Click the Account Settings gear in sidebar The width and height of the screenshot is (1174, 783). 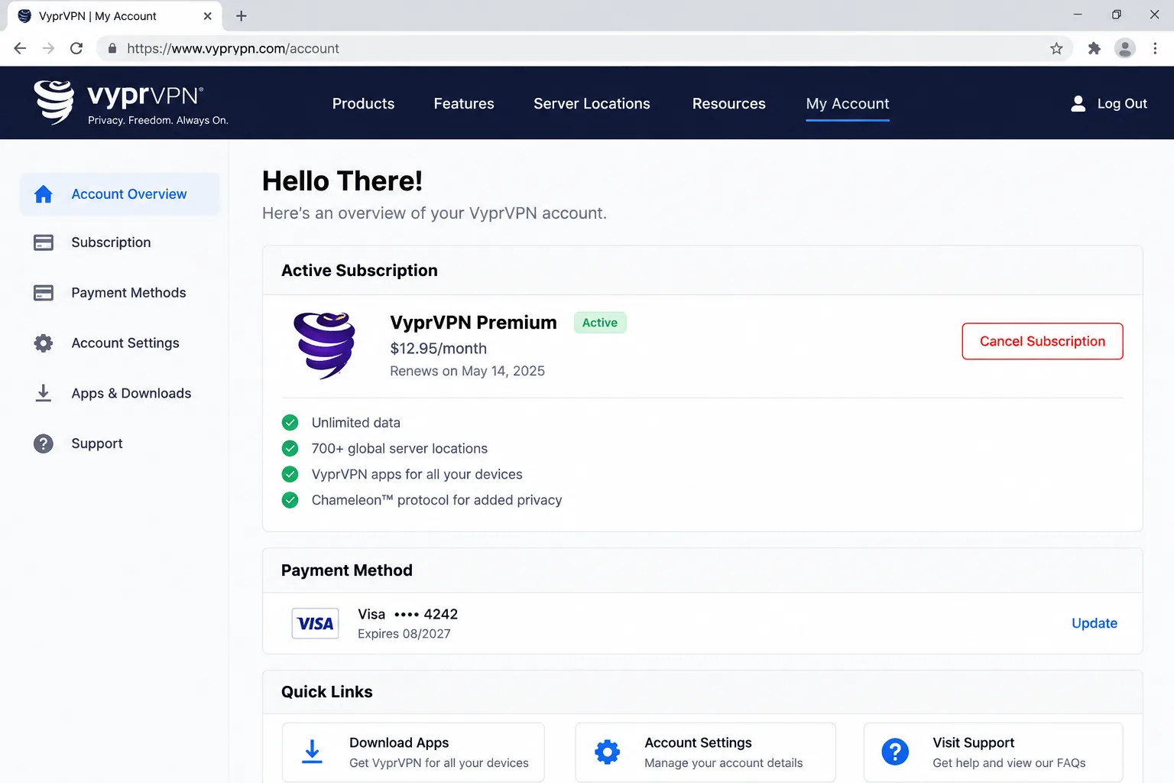[44, 343]
